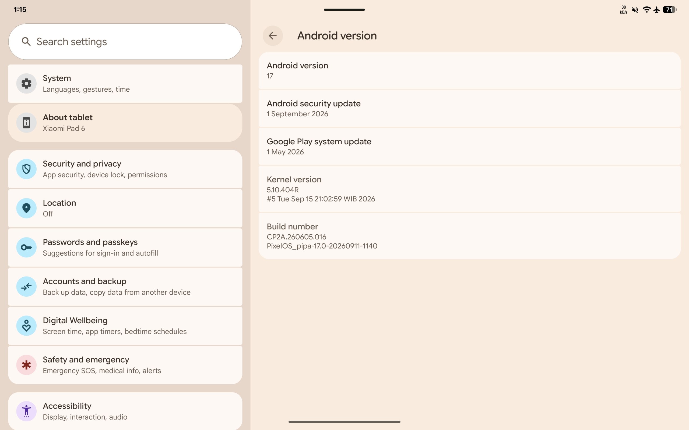Tap the Kernel version entry
The width and height of the screenshot is (689, 430).
[x=469, y=189]
